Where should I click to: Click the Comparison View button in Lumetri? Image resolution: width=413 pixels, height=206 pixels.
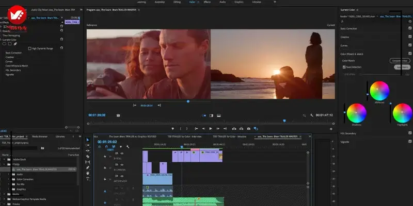point(400,61)
